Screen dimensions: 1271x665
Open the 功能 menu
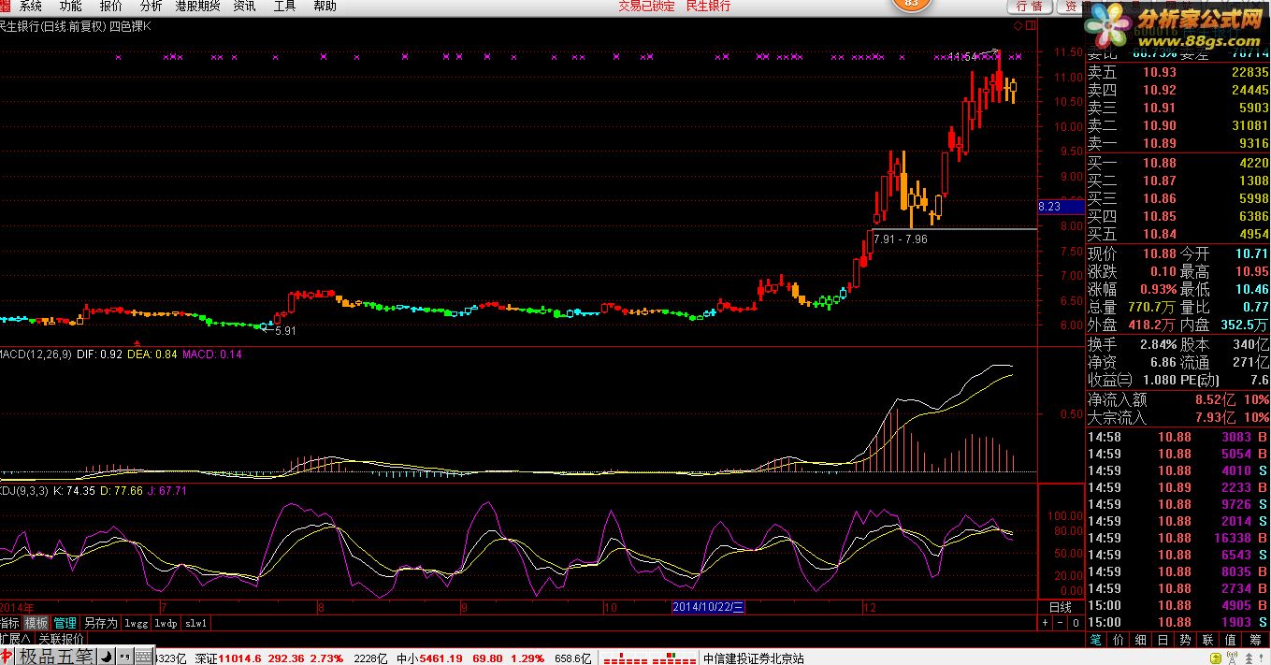pyautogui.click(x=70, y=6)
